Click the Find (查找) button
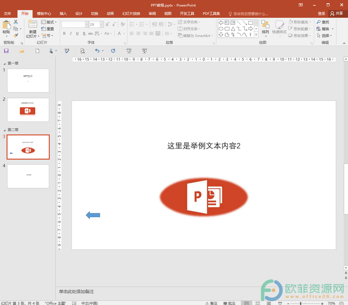The height and width of the screenshot is (305, 348). (323, 22)
